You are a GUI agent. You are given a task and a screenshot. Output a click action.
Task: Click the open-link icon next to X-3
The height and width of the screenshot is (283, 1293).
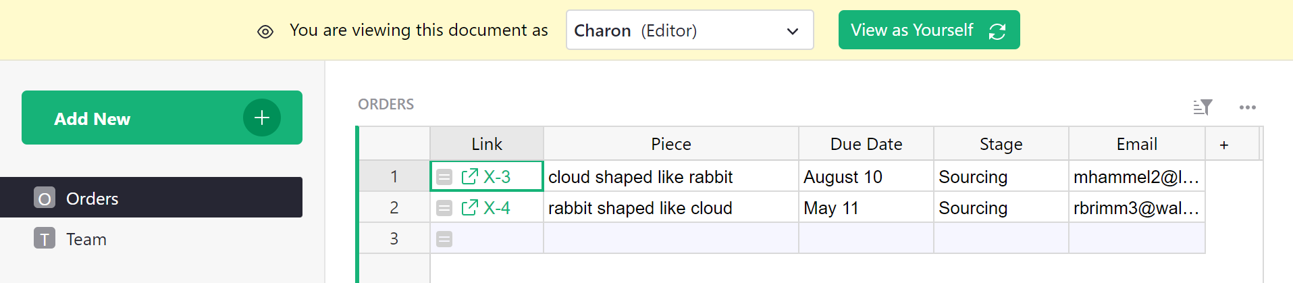[469, 176]
